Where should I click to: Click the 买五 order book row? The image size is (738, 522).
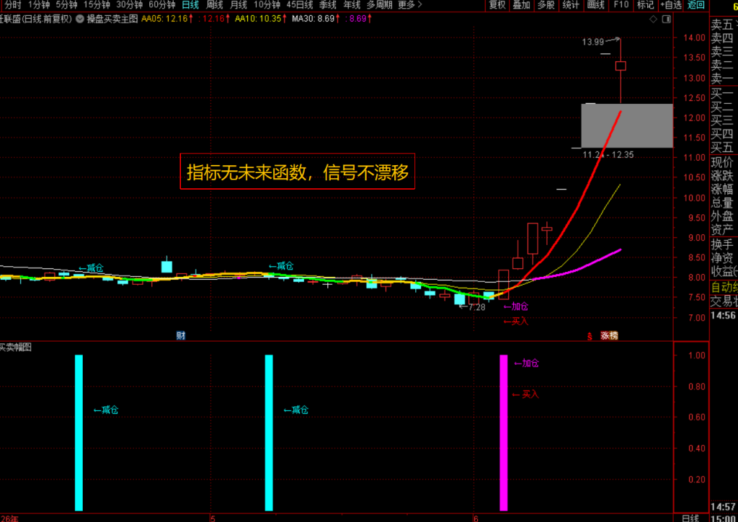coord(724,147)
